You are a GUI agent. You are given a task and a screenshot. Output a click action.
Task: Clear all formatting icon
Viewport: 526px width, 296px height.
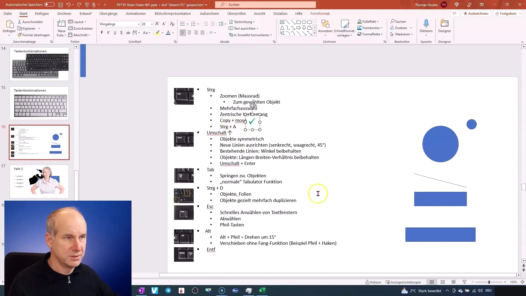(172, 24)
